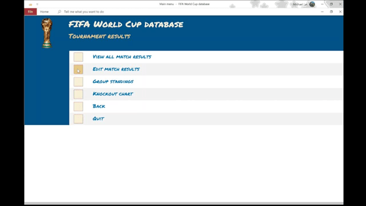The image size is (366, 206).
Task: Click the Quit label text
Action: click(98, 118)
